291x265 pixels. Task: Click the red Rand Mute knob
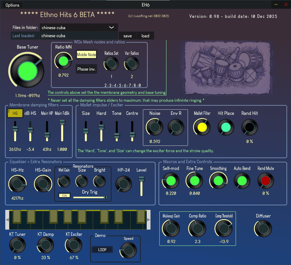point(266,181)
